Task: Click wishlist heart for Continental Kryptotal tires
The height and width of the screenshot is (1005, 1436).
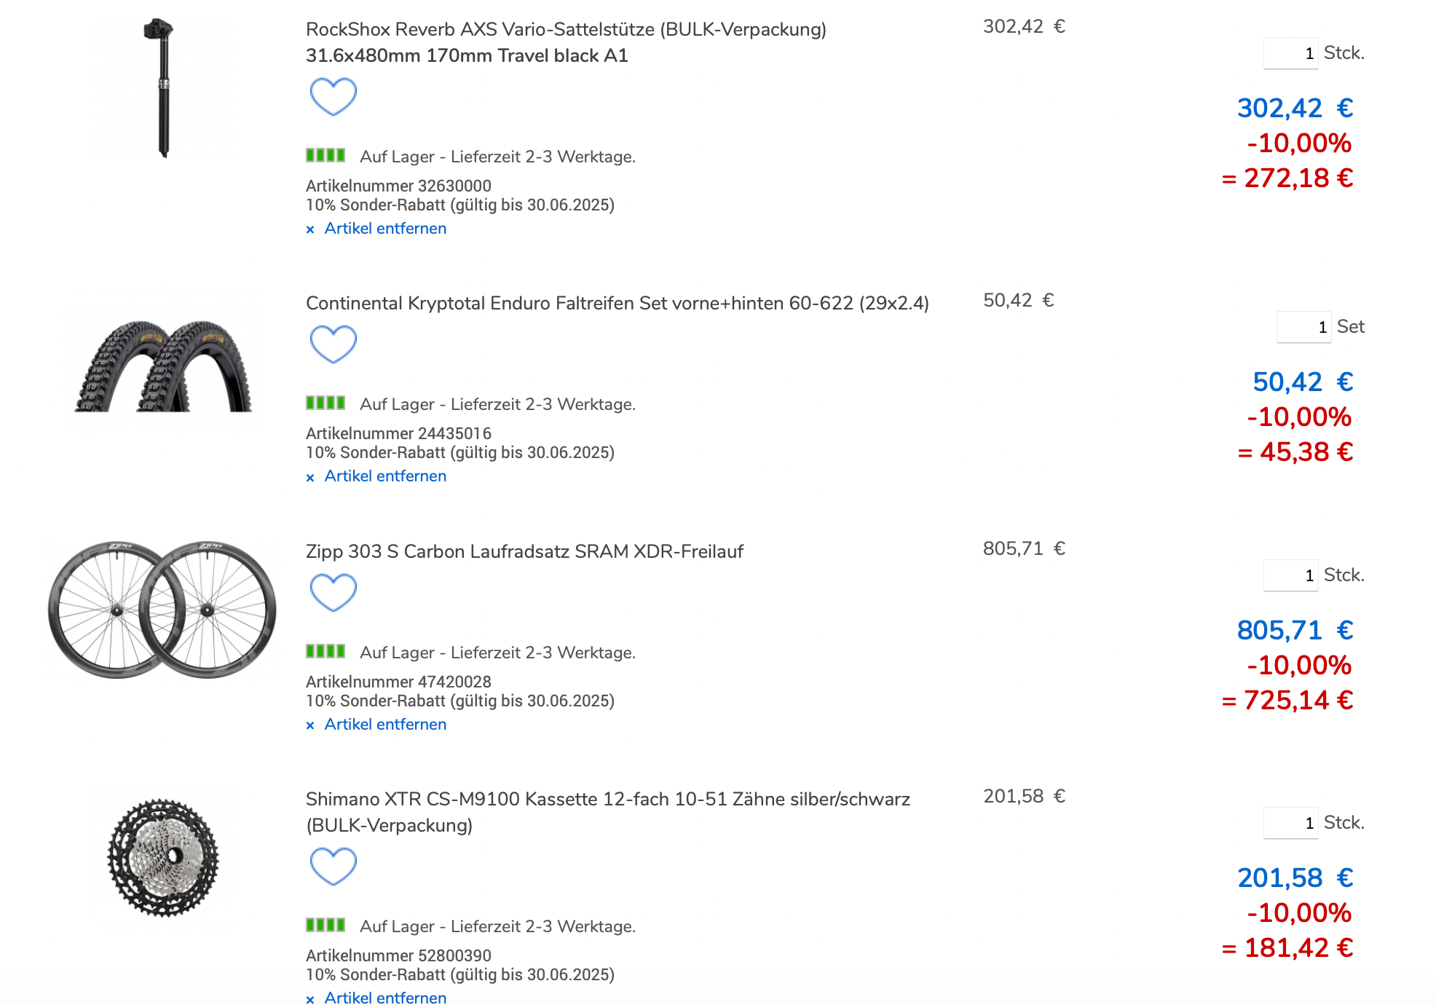Action: (333, 344)
